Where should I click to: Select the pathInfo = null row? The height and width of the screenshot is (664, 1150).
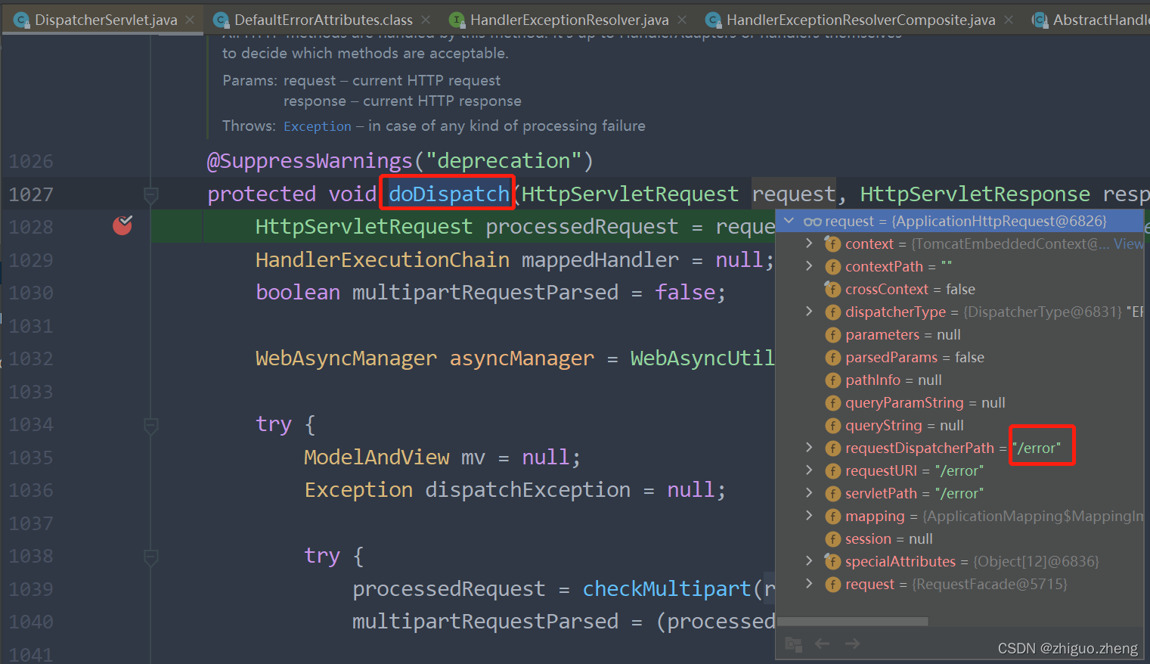959,380
